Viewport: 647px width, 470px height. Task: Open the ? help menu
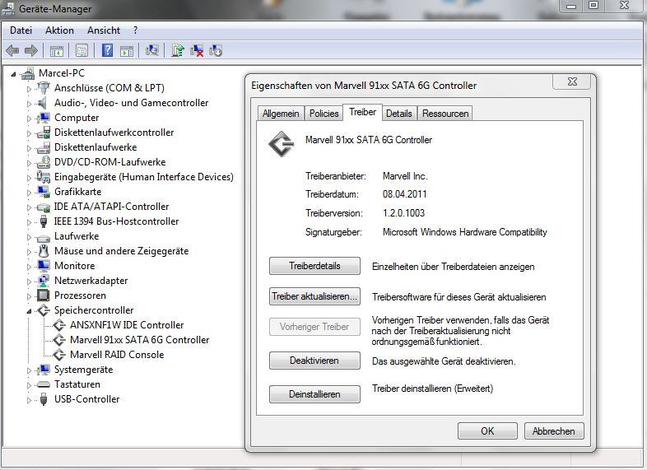click(x=135, y=30)
